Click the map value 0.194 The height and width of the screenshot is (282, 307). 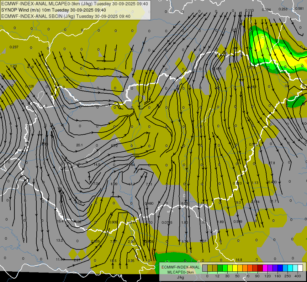tap(266, 10)
